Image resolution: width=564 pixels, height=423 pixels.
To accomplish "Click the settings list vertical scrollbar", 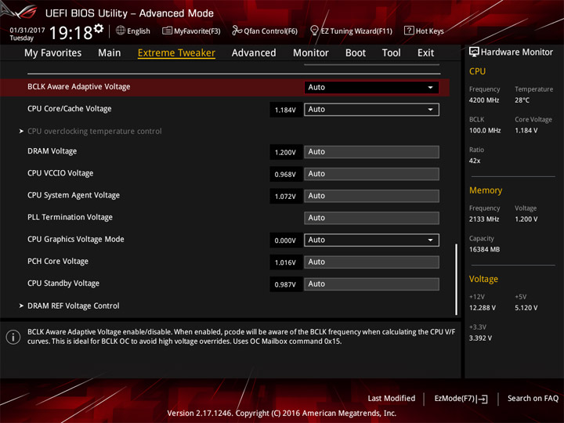I will 456,280.
